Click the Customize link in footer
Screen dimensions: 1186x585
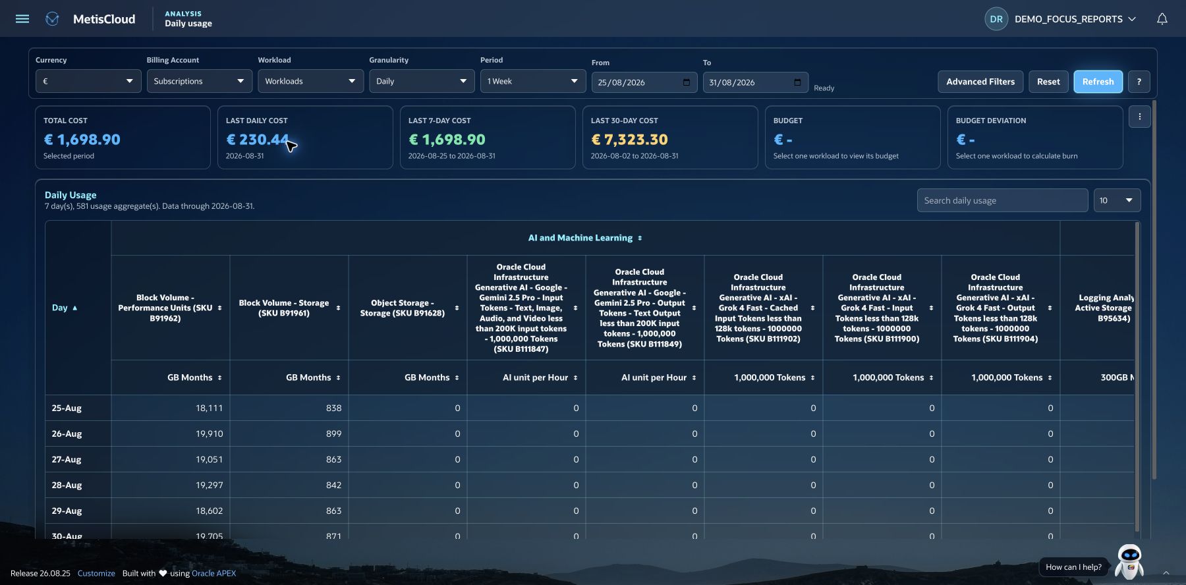coord(96,573)
